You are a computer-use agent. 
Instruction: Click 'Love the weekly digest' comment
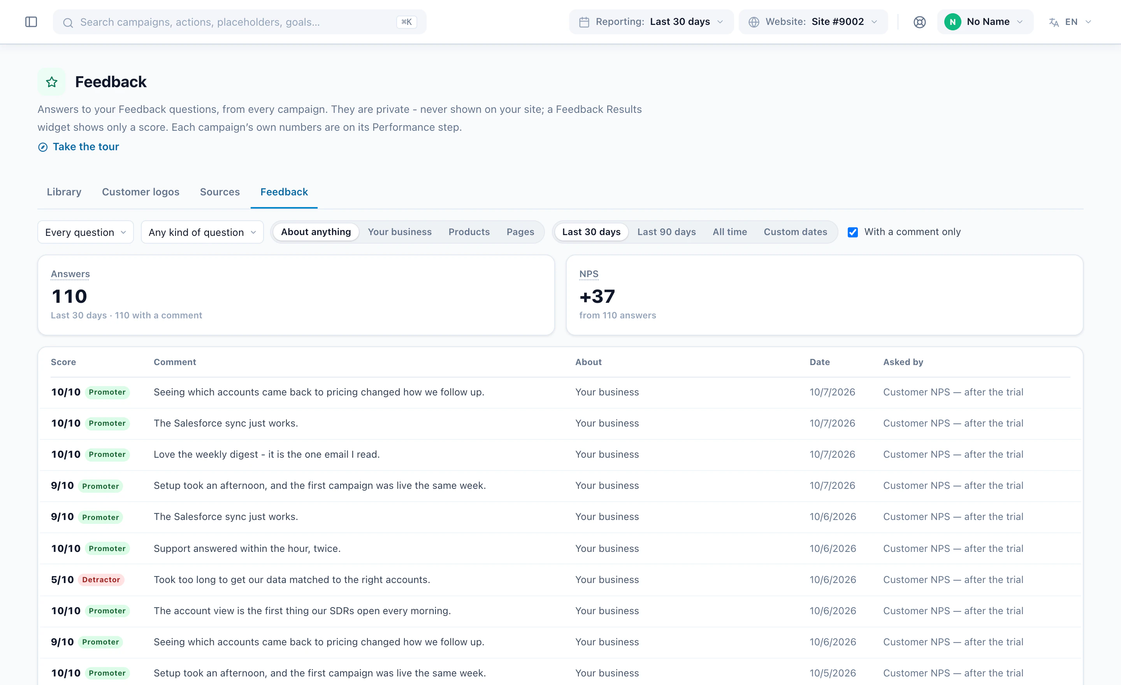pyautogui.click(x=267, y=454)
